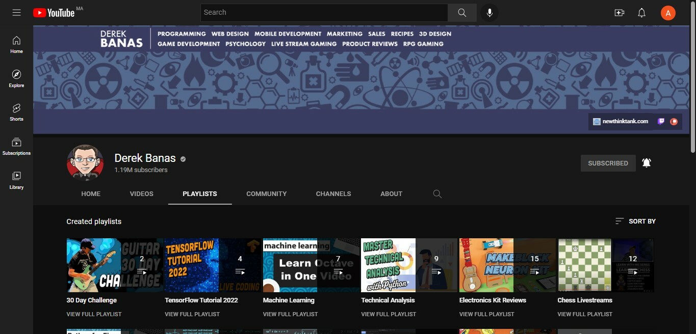Open the notifications bell in header
Screen dimensions: 696x334
pos(642,13)
